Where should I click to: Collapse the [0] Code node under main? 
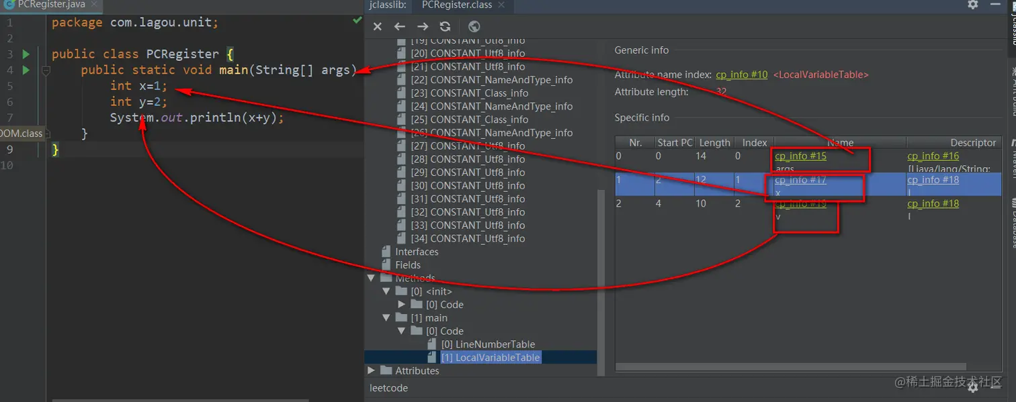point(402,331)
